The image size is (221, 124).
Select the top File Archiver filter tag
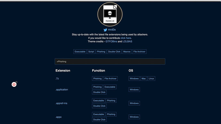(x=139, y=52)
